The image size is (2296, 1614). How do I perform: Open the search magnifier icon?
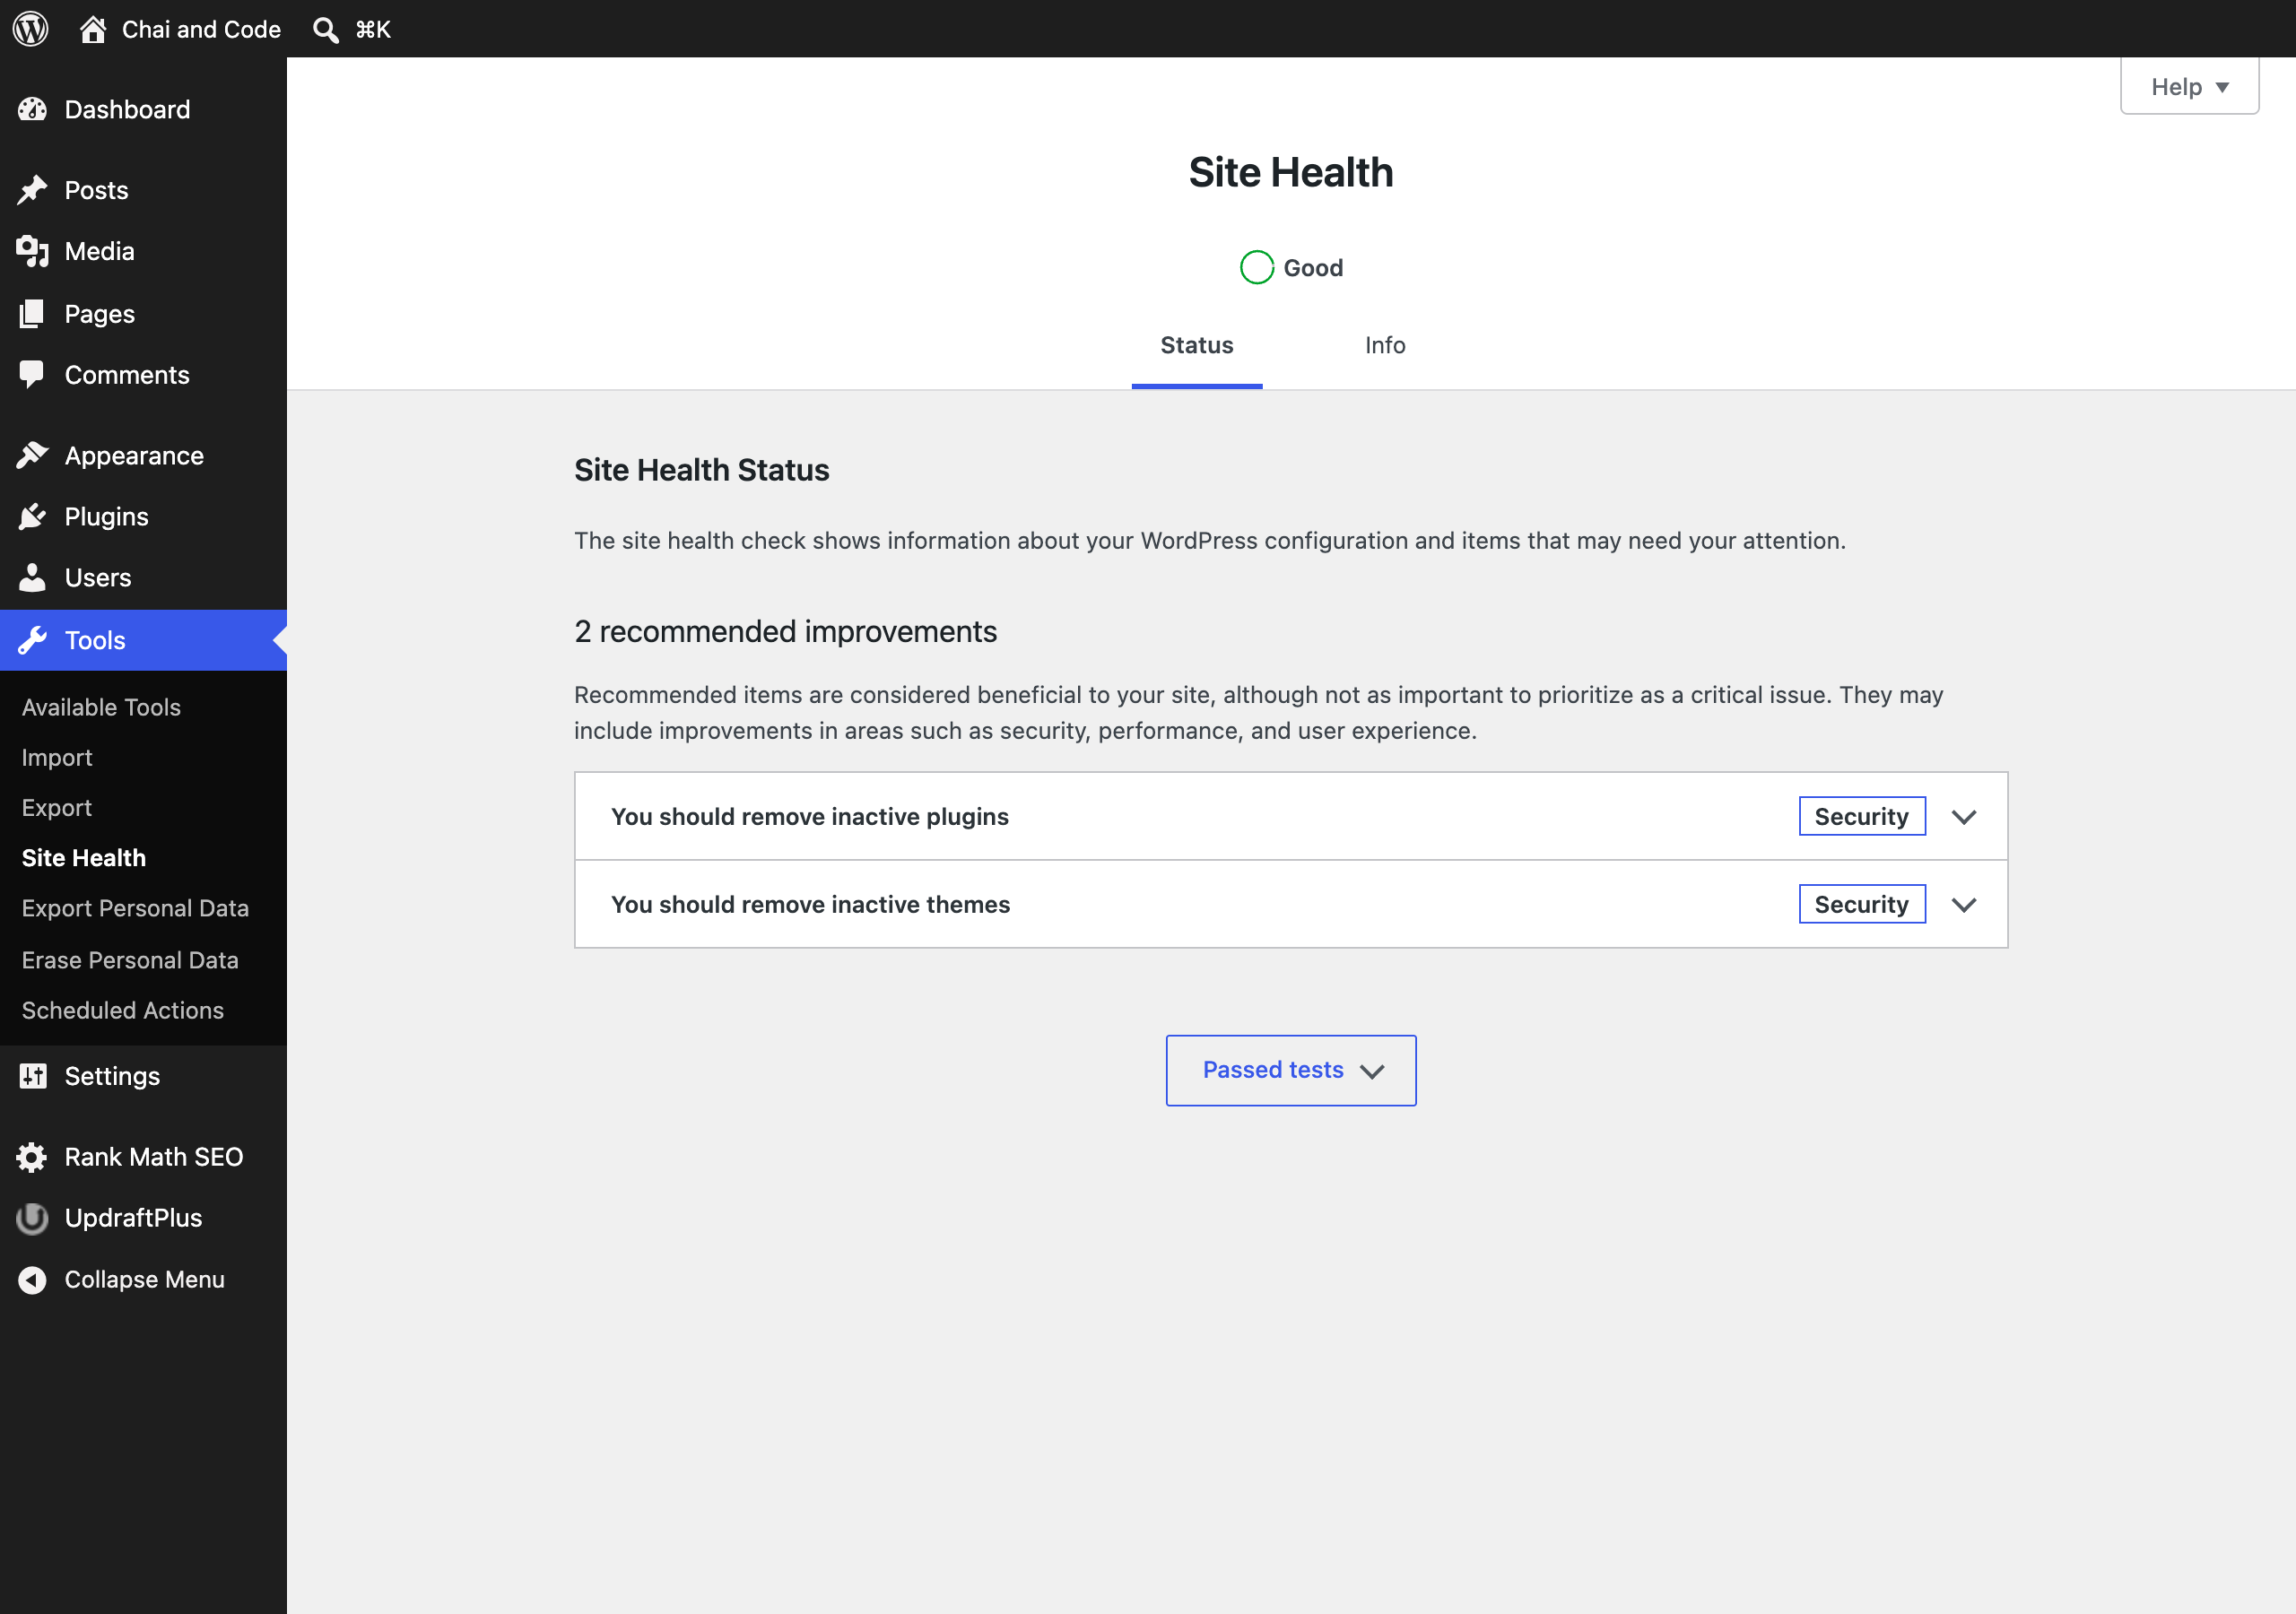[x=325, y=30]
